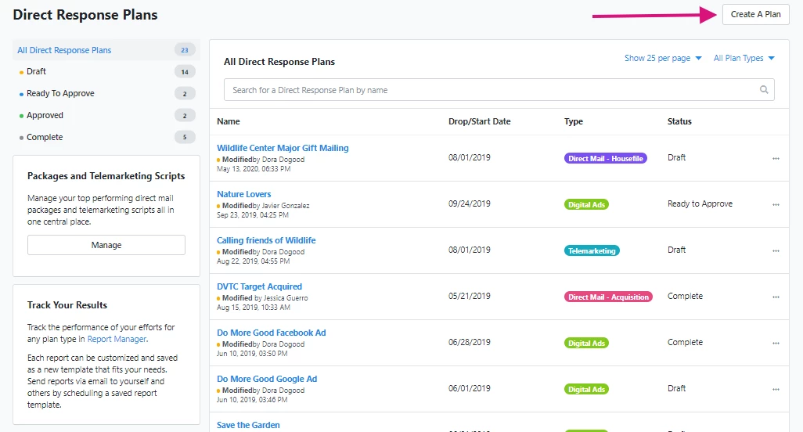Click the Type column header
Image resolution: width=803 pixels, height=432 pixels.
pos(574,122)
